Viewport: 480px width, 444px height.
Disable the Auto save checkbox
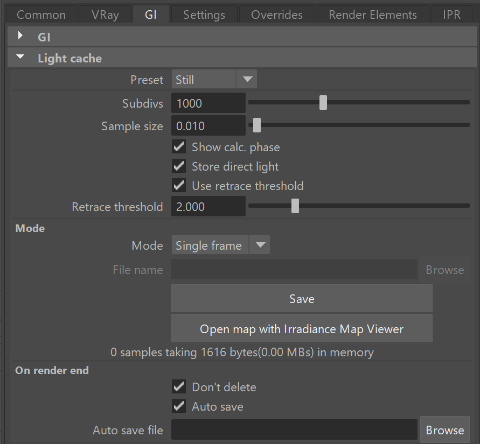click(179, 406)
